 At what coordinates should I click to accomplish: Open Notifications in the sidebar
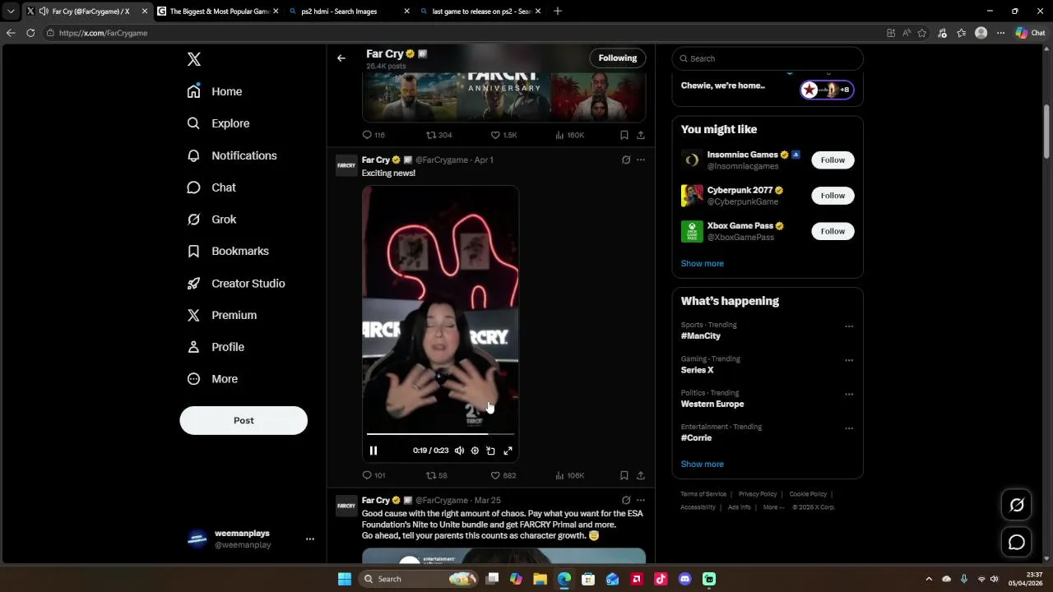tap(232, 155)
